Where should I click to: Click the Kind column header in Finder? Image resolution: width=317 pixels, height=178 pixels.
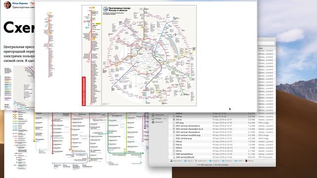(x=261, y=48)
